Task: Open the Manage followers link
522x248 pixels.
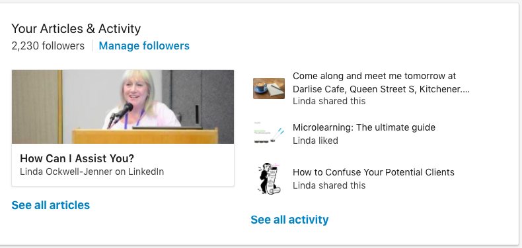Action: tap(144, 46)
